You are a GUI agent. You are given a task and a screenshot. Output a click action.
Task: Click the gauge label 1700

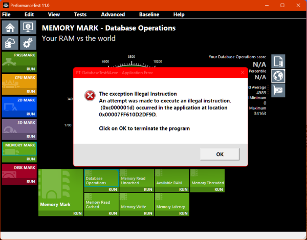click(x=68, y=125)
